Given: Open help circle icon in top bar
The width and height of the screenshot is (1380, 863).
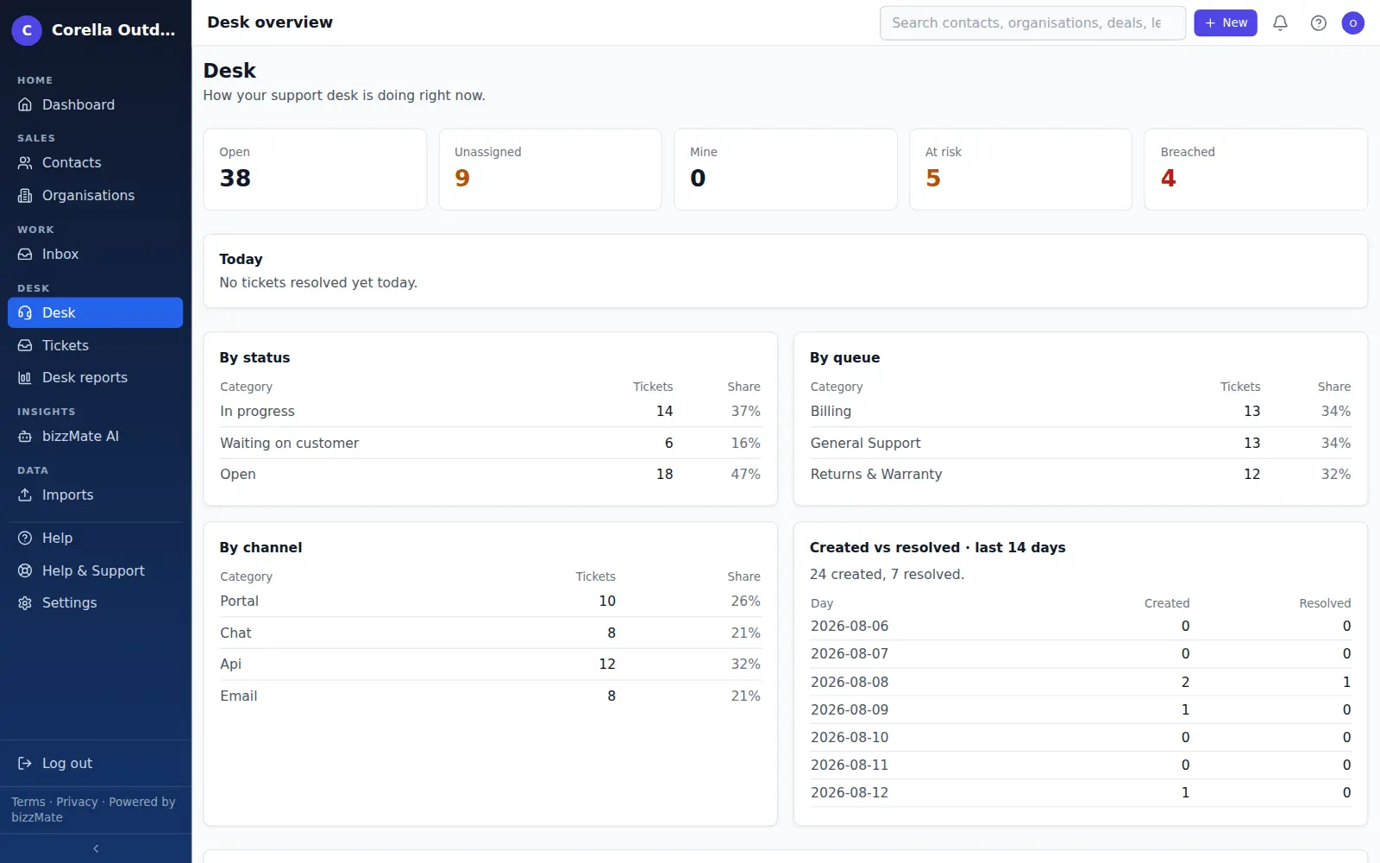Looking at the screenshot, I should (1318, 23).
